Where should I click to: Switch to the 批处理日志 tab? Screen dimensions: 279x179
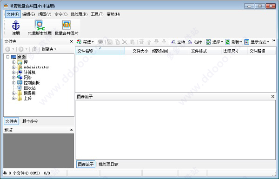108,164
